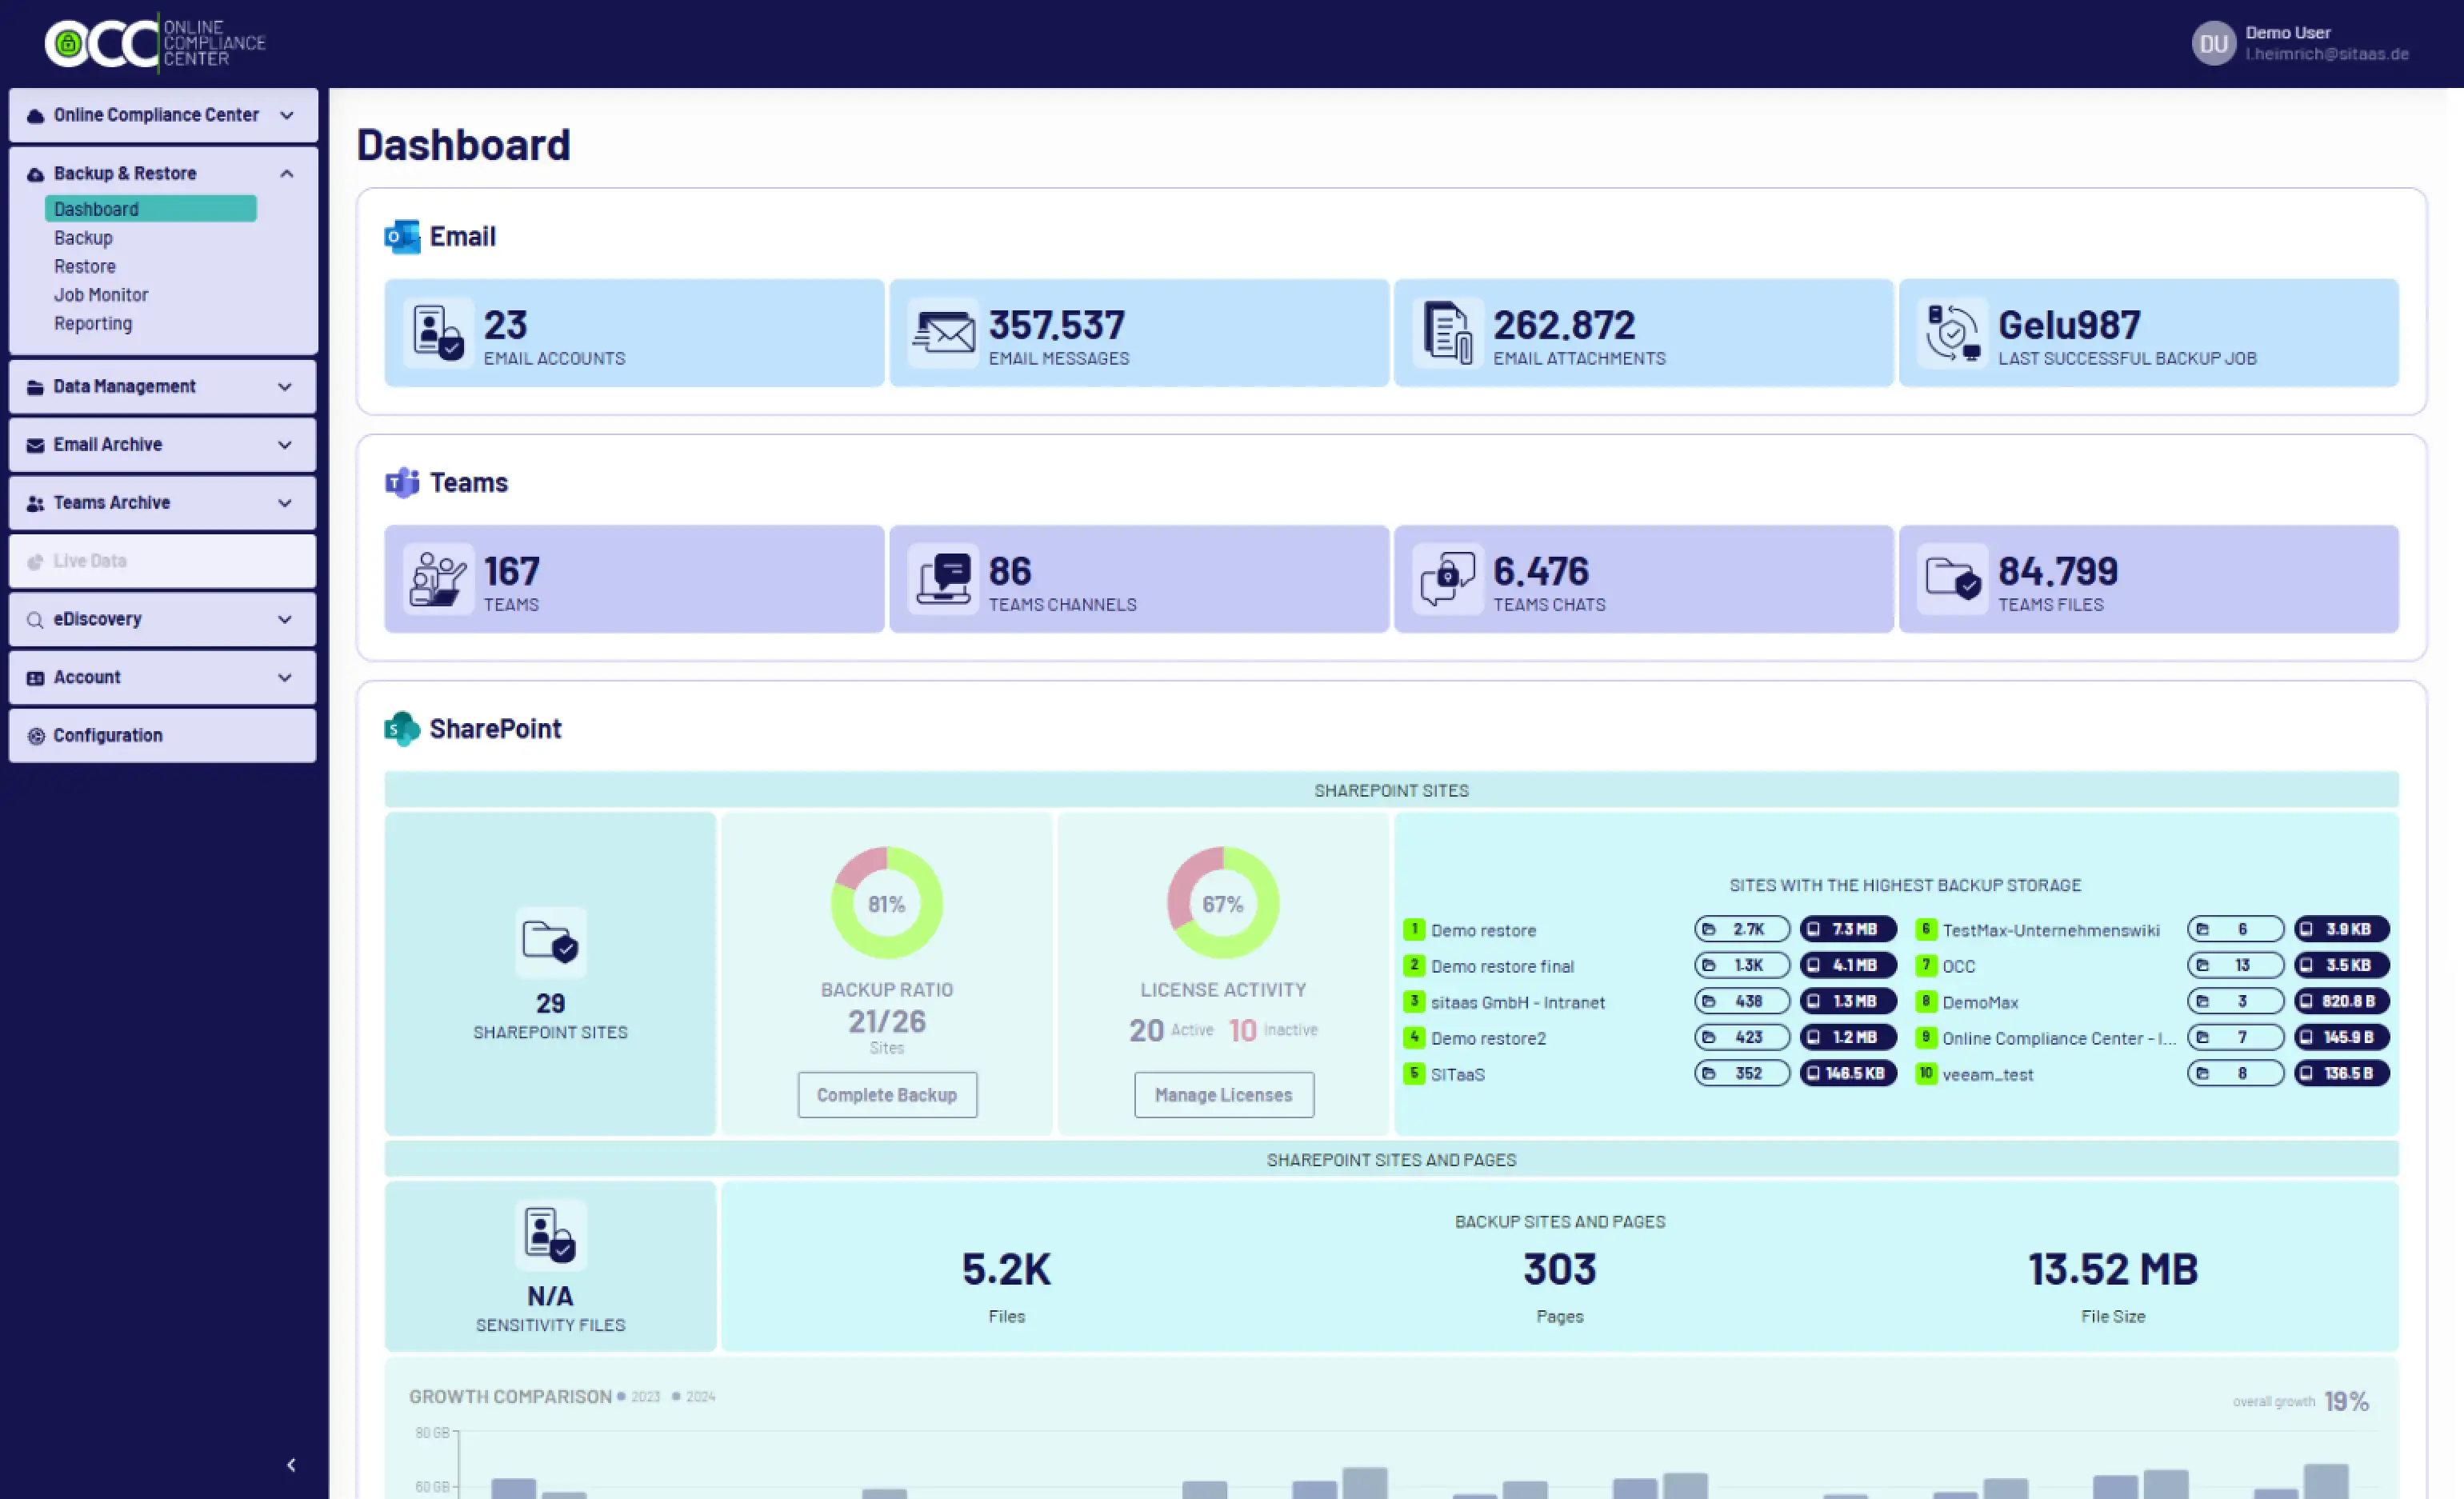Click the SharePoint Sites folder icon

(x=550, y=941)
